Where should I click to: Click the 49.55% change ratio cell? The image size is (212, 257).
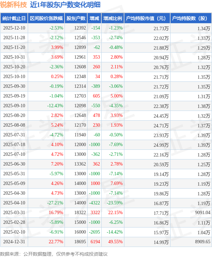[x=115, y=242]
